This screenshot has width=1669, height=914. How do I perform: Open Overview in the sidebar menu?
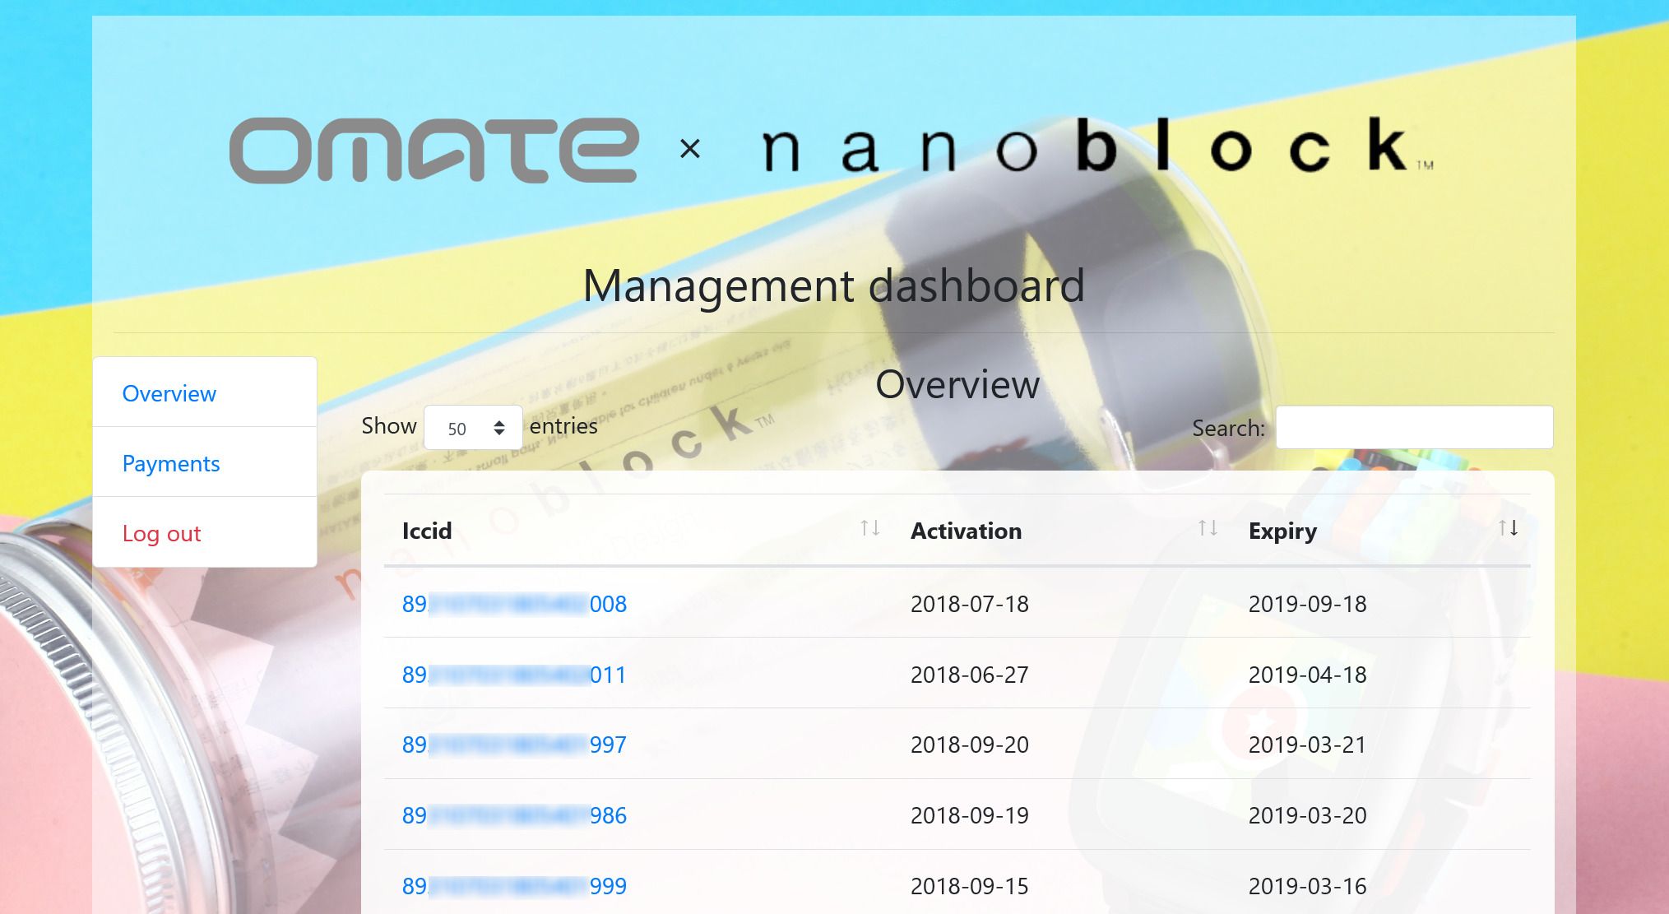[169, 393]
